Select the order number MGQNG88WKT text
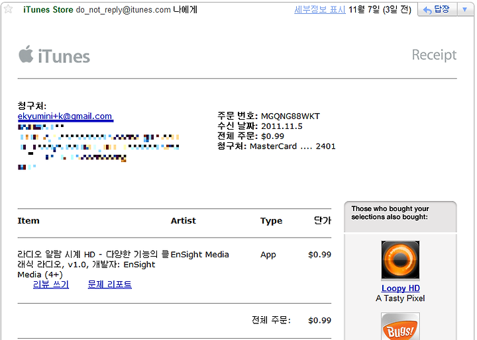The height and width of the screenshot is (340, 477). [x=290, y=116]
